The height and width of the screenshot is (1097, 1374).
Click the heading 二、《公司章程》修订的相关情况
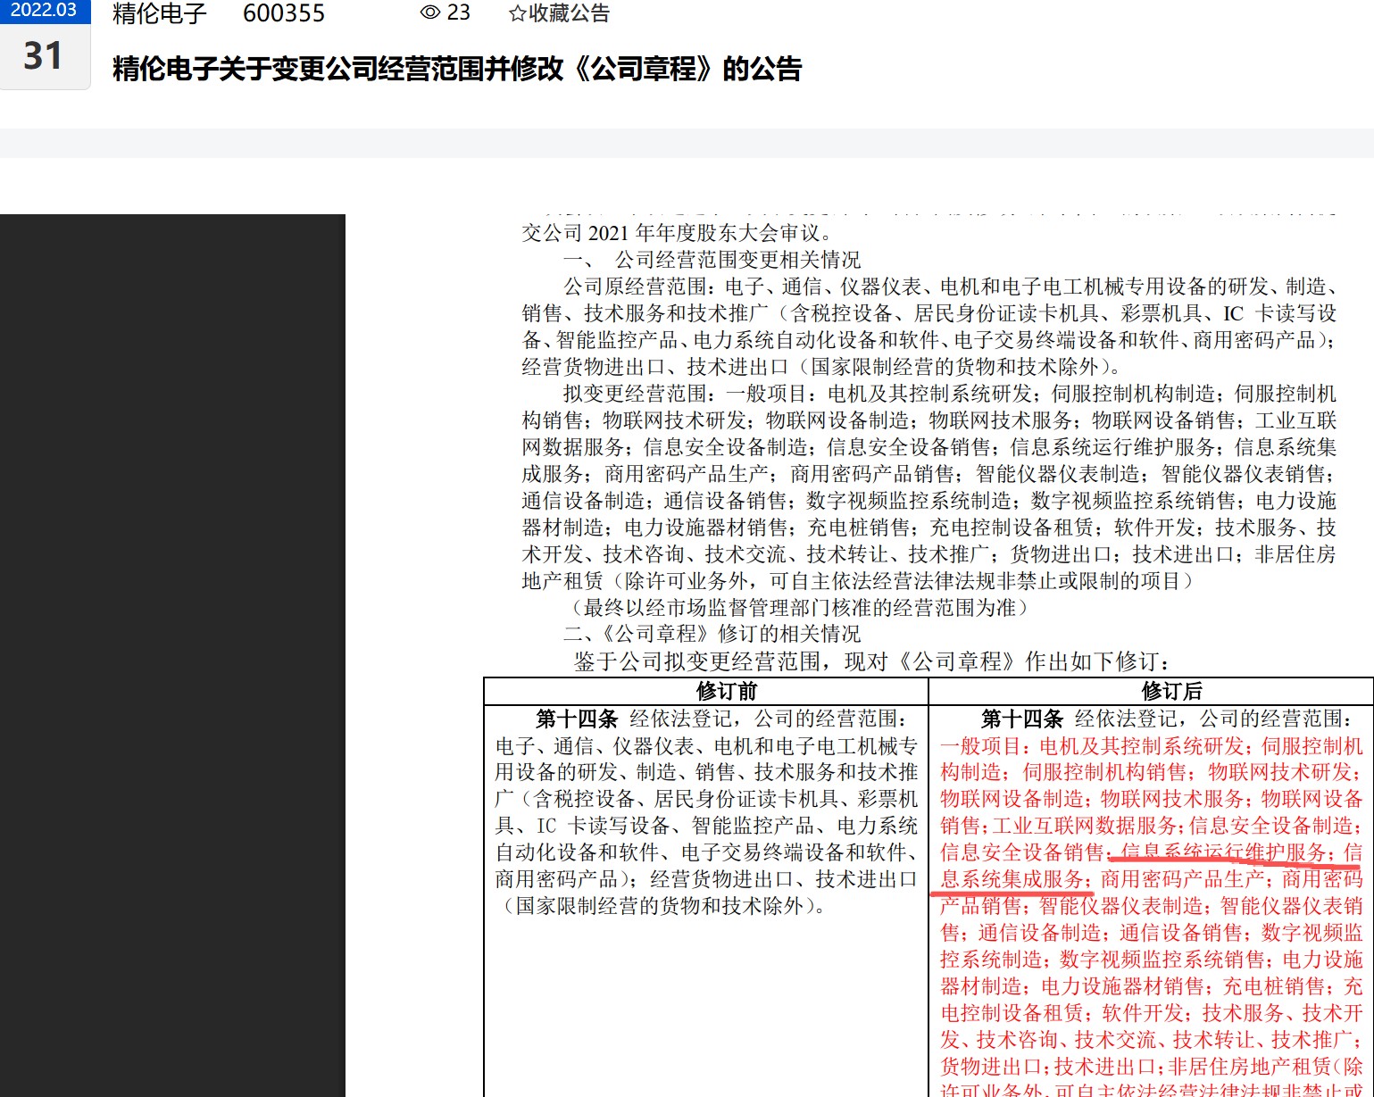[x=712, y=634]
